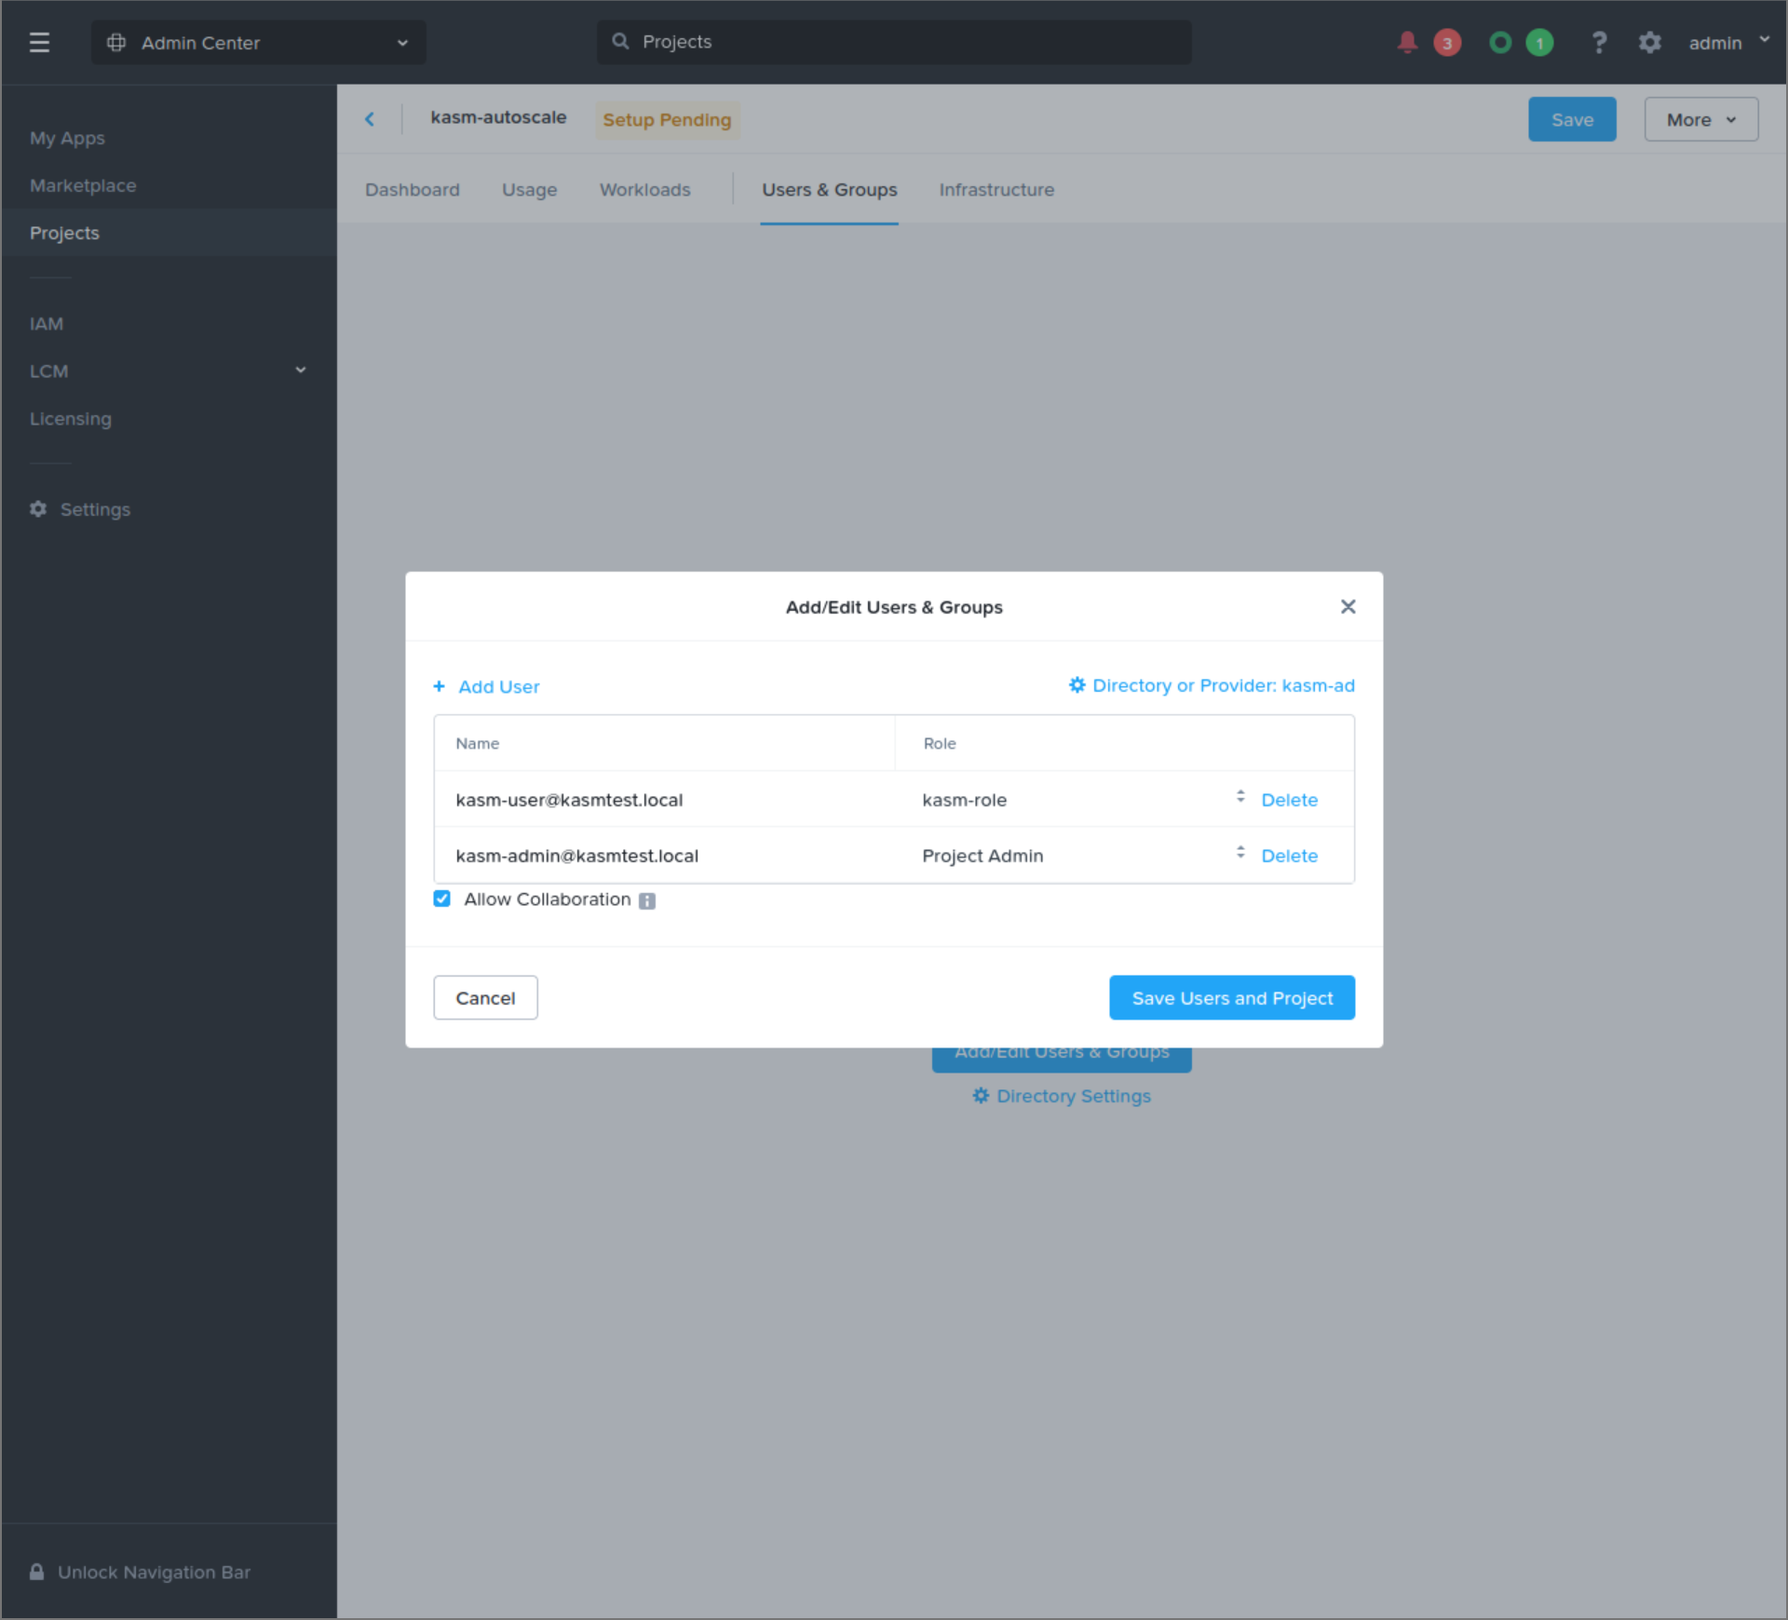Click the back arrow next to kasm-autoscale

[371, 118]
